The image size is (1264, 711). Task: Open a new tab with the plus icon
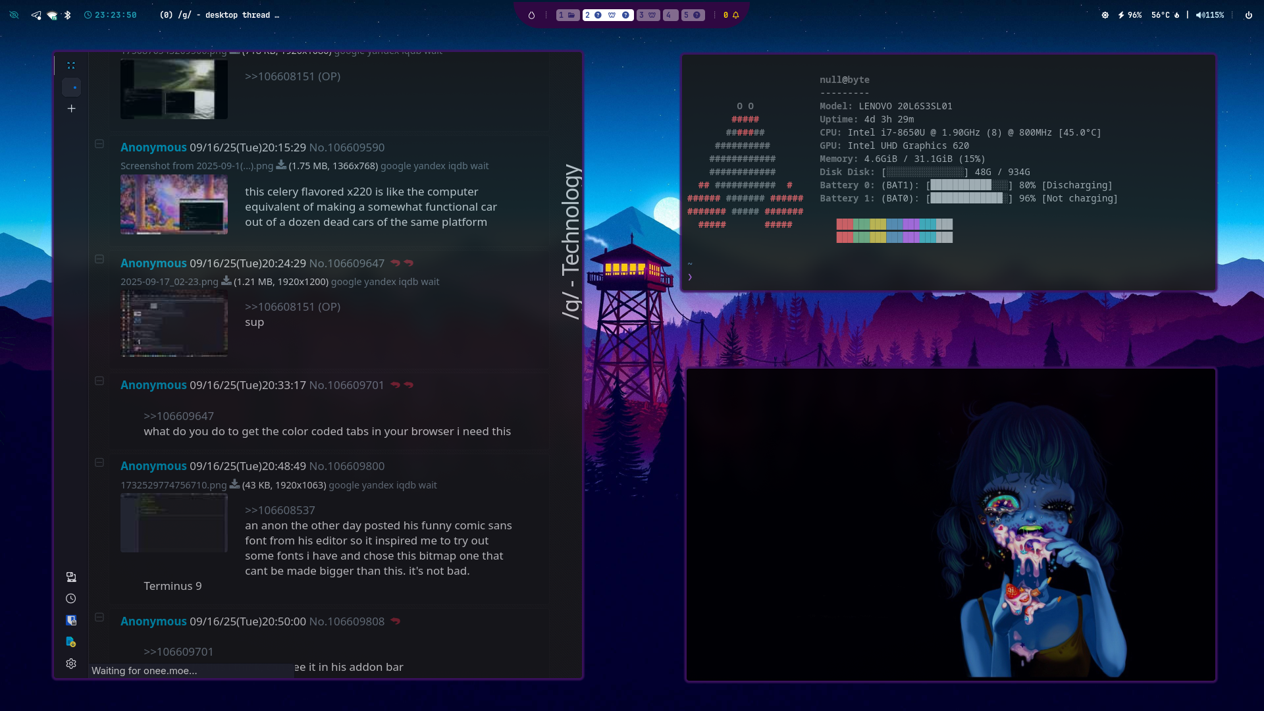71,109
